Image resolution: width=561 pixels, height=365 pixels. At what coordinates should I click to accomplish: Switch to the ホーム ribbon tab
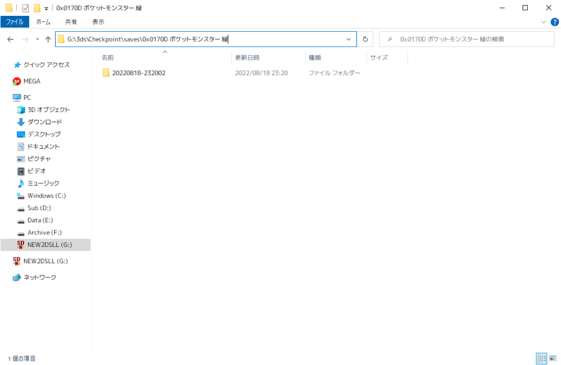43,22
